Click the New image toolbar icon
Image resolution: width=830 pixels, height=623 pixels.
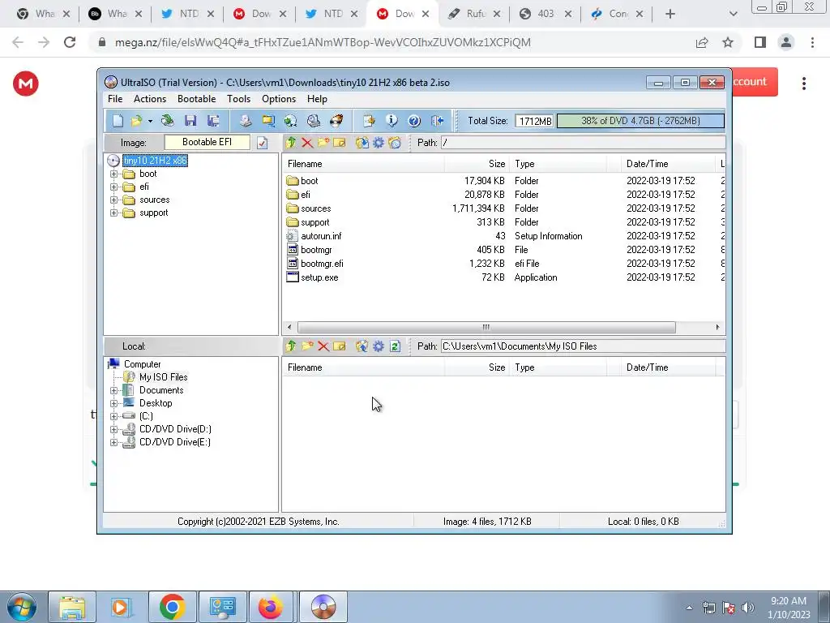coord(118,121)
